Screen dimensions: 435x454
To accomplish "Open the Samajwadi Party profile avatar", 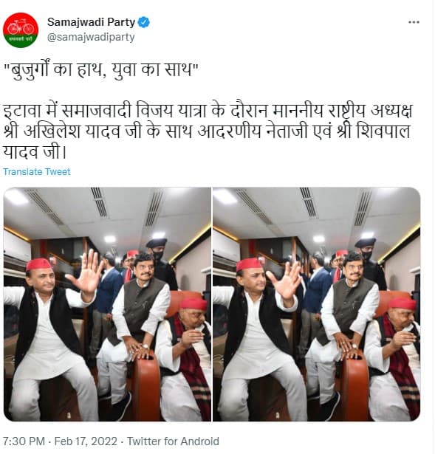I will [x=21, y=30].
